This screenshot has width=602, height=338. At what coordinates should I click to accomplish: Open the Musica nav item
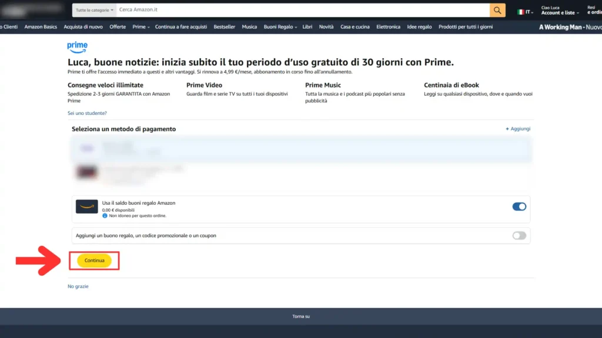[249, 27]
